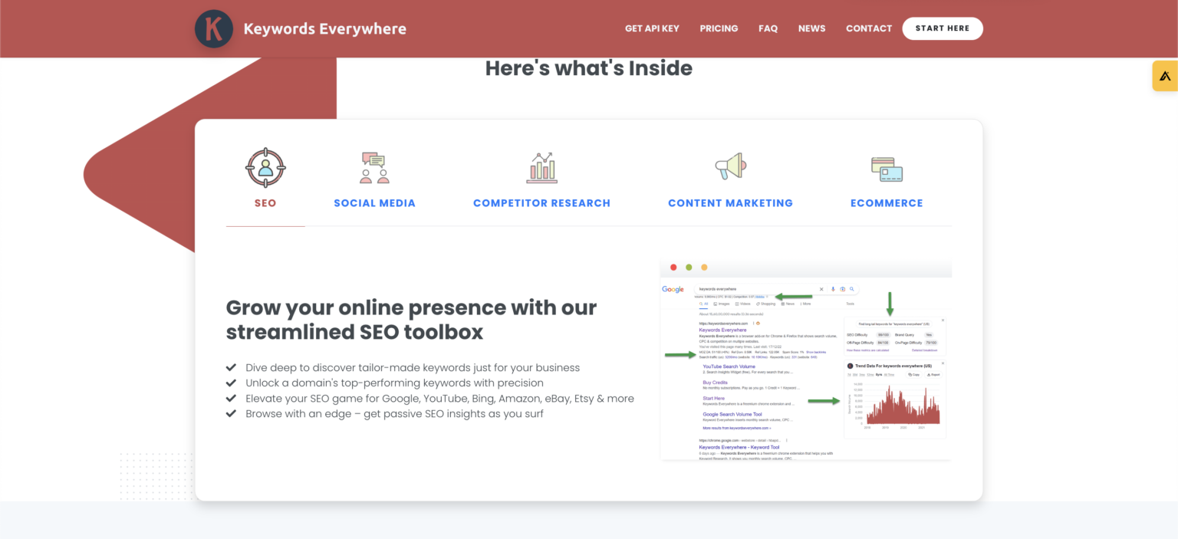This screenshot has height=539, width=1178.
Task: Click the Google logo inside the screenshot preview
Action: click(673, 289)
